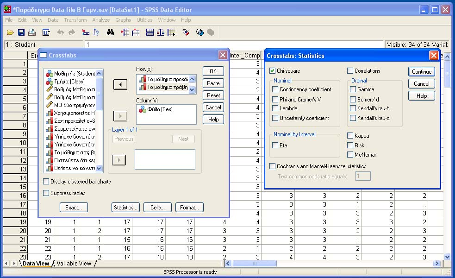Click the Paste button in Crosstabs
This screenshot has height=278, width=455.
point(213,83)
